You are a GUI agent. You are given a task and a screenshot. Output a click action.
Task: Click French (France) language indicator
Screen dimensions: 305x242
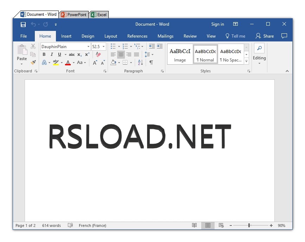[93, 225]
